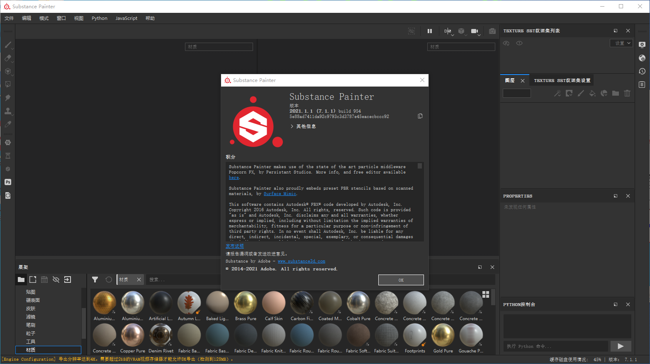Open the 设置 dropdown in texture set list

point(621,43)
